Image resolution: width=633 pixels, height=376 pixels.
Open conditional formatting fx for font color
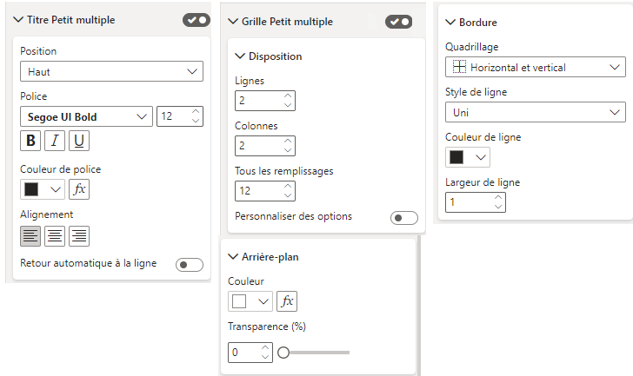79,189
